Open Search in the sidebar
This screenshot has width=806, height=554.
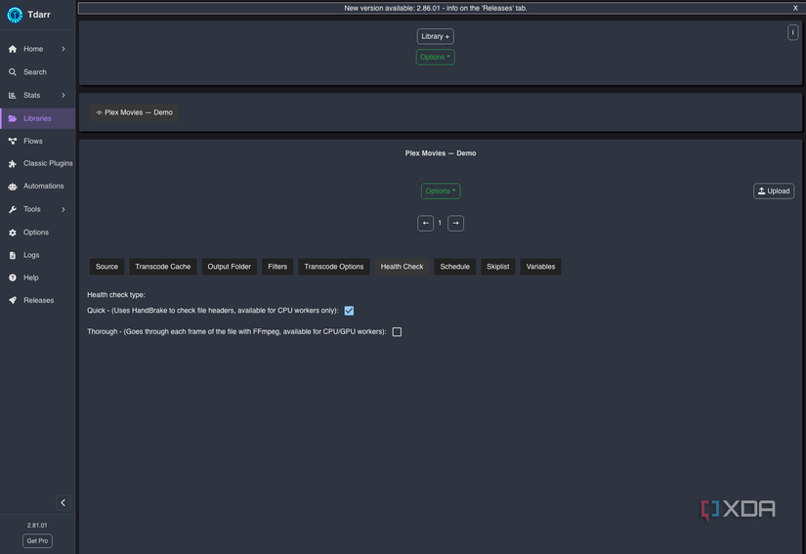click(37, 72)
